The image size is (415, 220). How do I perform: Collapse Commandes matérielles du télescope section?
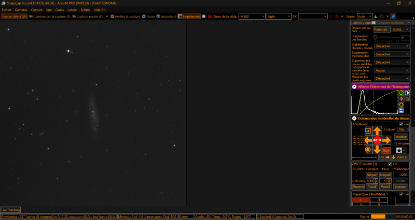coord(354,119)
